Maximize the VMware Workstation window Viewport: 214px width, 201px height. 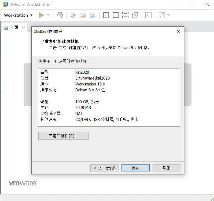(191, 4)
